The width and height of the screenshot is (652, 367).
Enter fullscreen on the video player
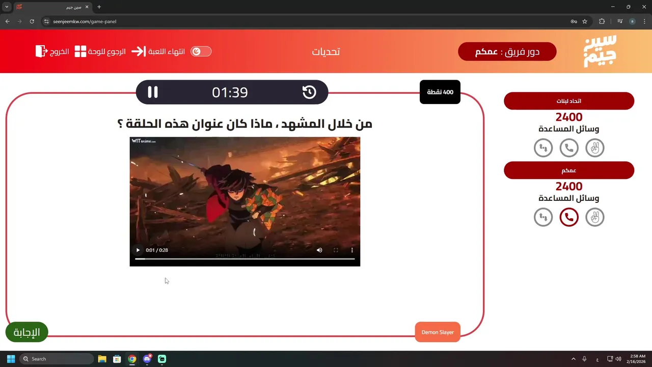[x=336, y=250]
